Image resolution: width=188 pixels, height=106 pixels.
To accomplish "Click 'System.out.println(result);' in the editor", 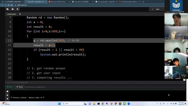I will coord(63,54).
